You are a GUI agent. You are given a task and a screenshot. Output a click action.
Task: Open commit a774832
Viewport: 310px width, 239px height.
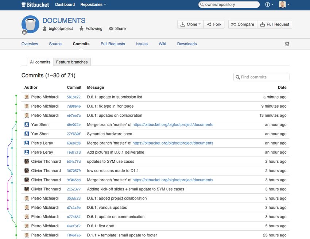[x=74, y=217]
